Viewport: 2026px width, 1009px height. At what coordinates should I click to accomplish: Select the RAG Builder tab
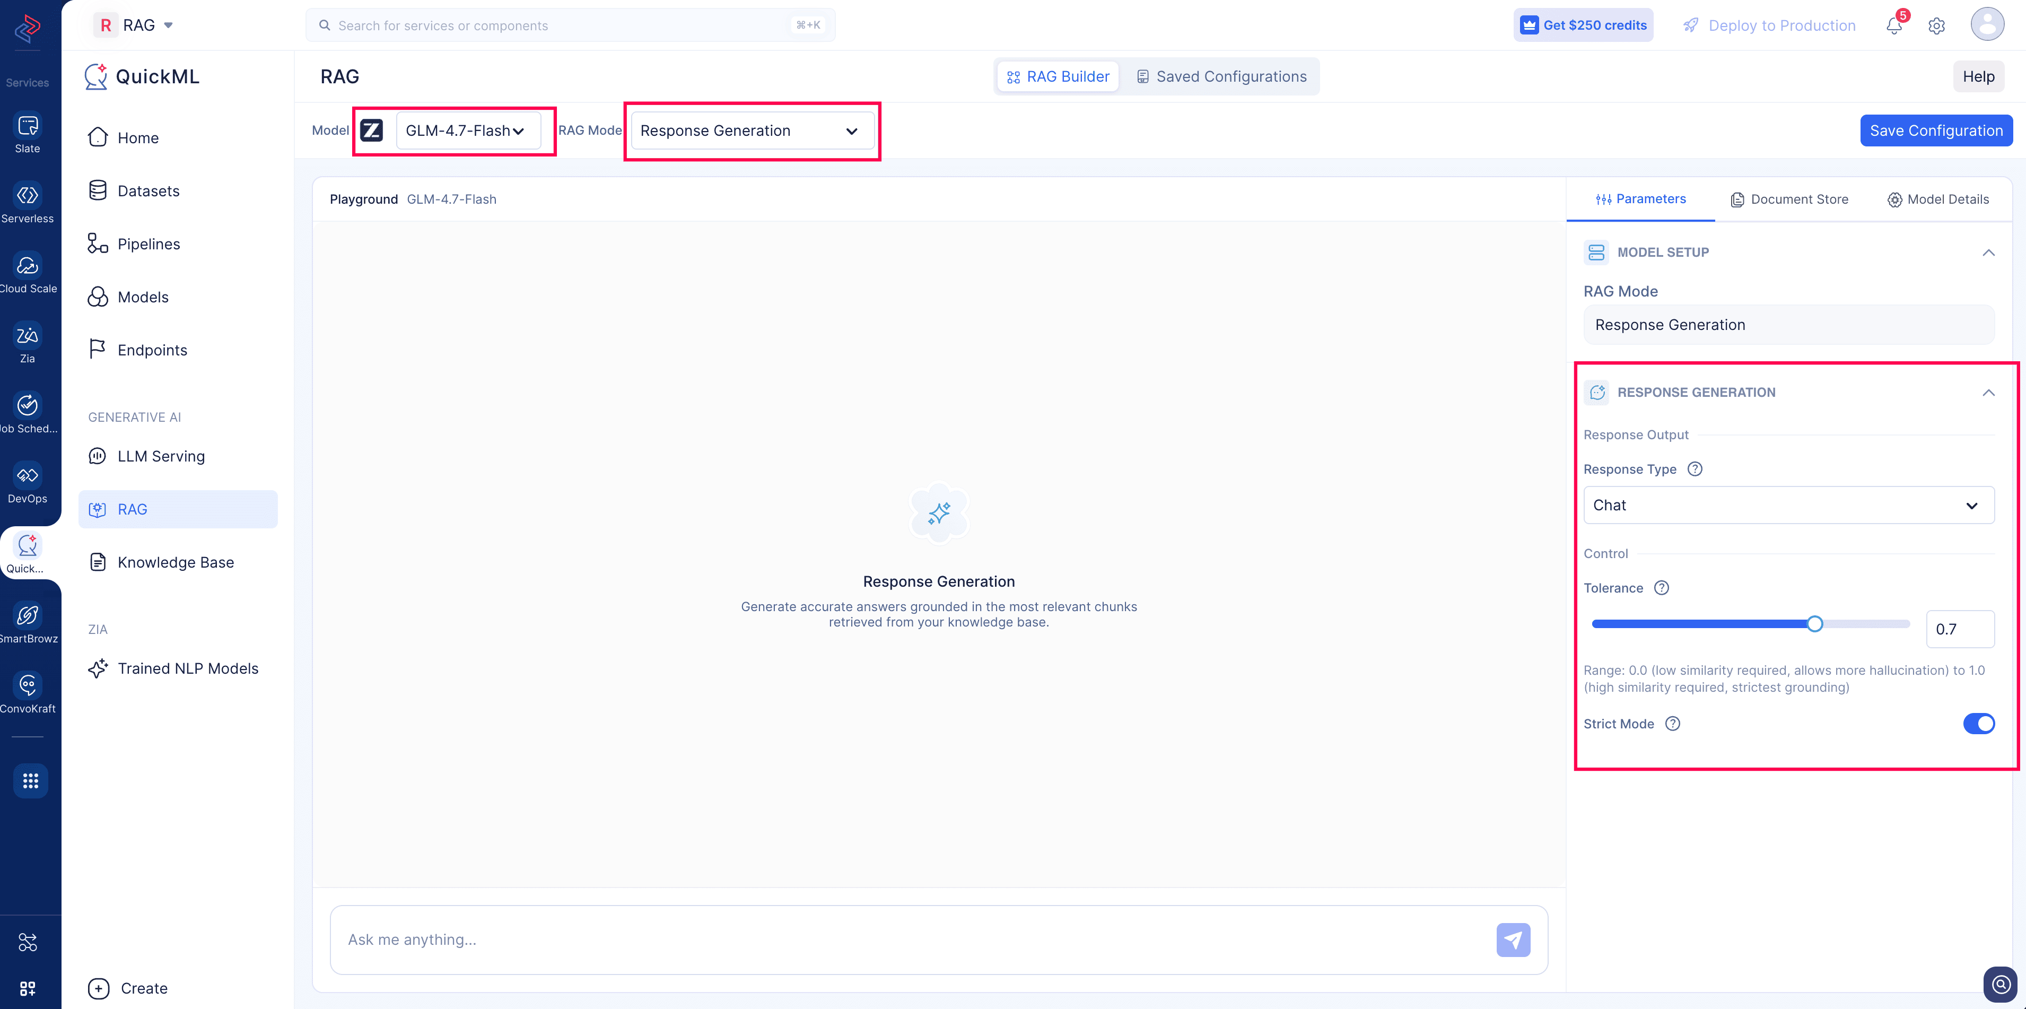pyautogui.click(x=1058, y=76)
